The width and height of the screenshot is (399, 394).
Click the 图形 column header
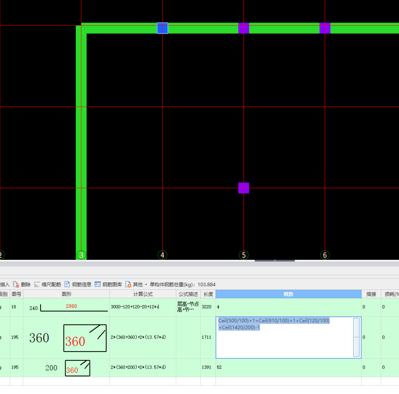[66, 294]
